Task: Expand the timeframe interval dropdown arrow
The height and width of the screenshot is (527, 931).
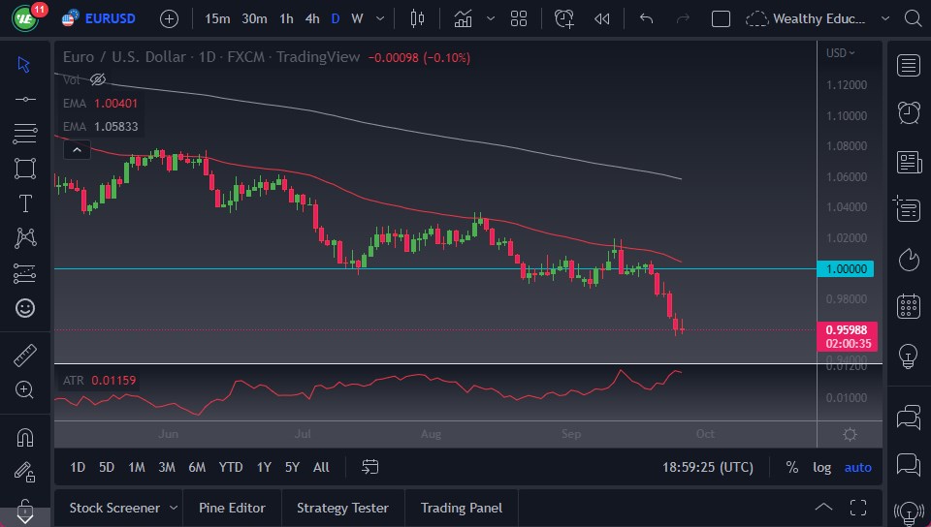Action: click(378, 18)
